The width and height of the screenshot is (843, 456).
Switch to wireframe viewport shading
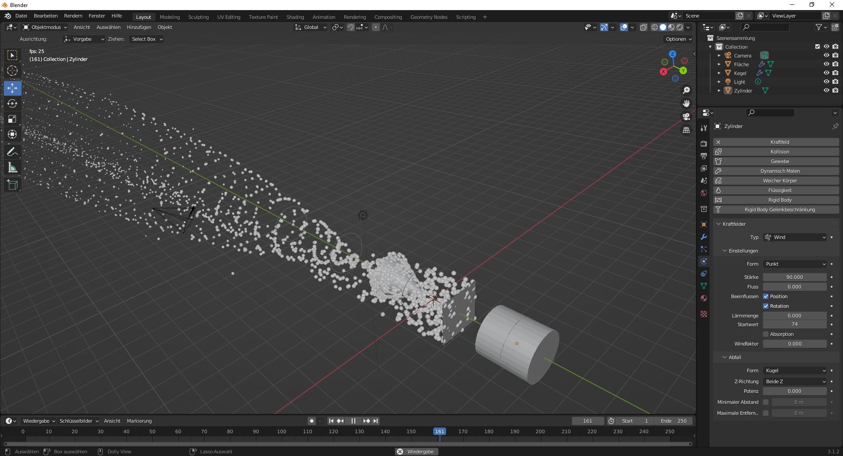click(655, 27)
